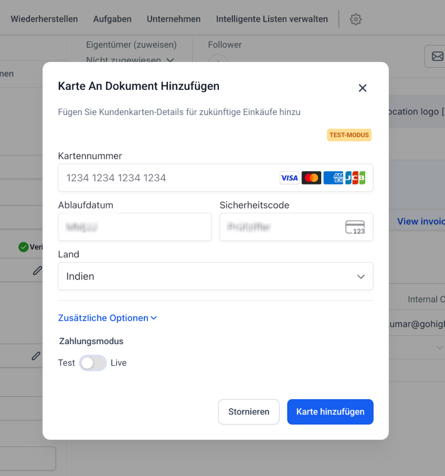Click the Live label next to toggle
The width and height of the screenshot is (445, 476).
point(119,363)
